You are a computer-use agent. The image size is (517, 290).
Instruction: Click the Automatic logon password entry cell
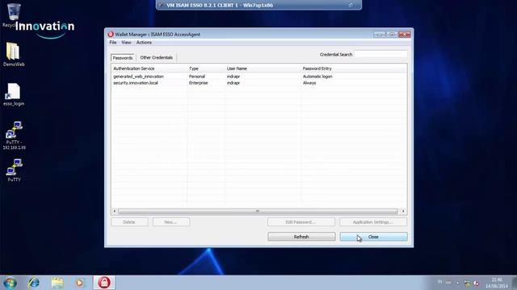[317, 77]
